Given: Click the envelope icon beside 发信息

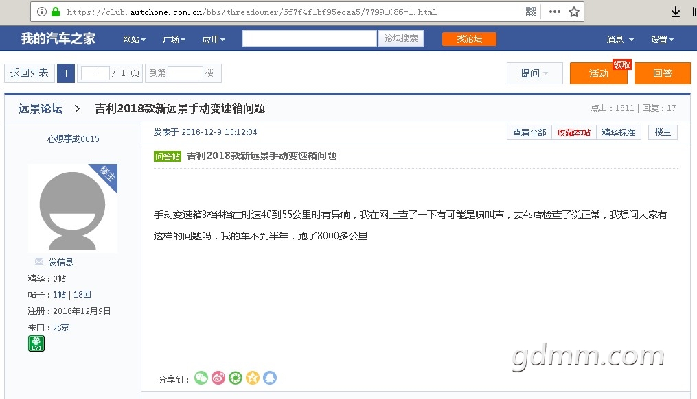Looking at the screenshot, I should click(x=39, y=261).
